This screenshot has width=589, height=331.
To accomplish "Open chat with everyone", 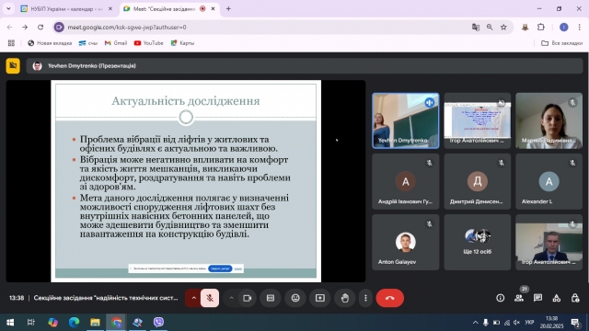I will [x=537, y=298].
